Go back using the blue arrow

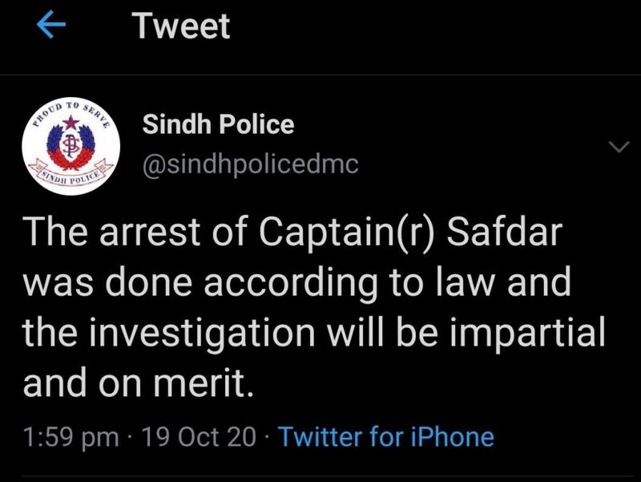click(51, 25)
